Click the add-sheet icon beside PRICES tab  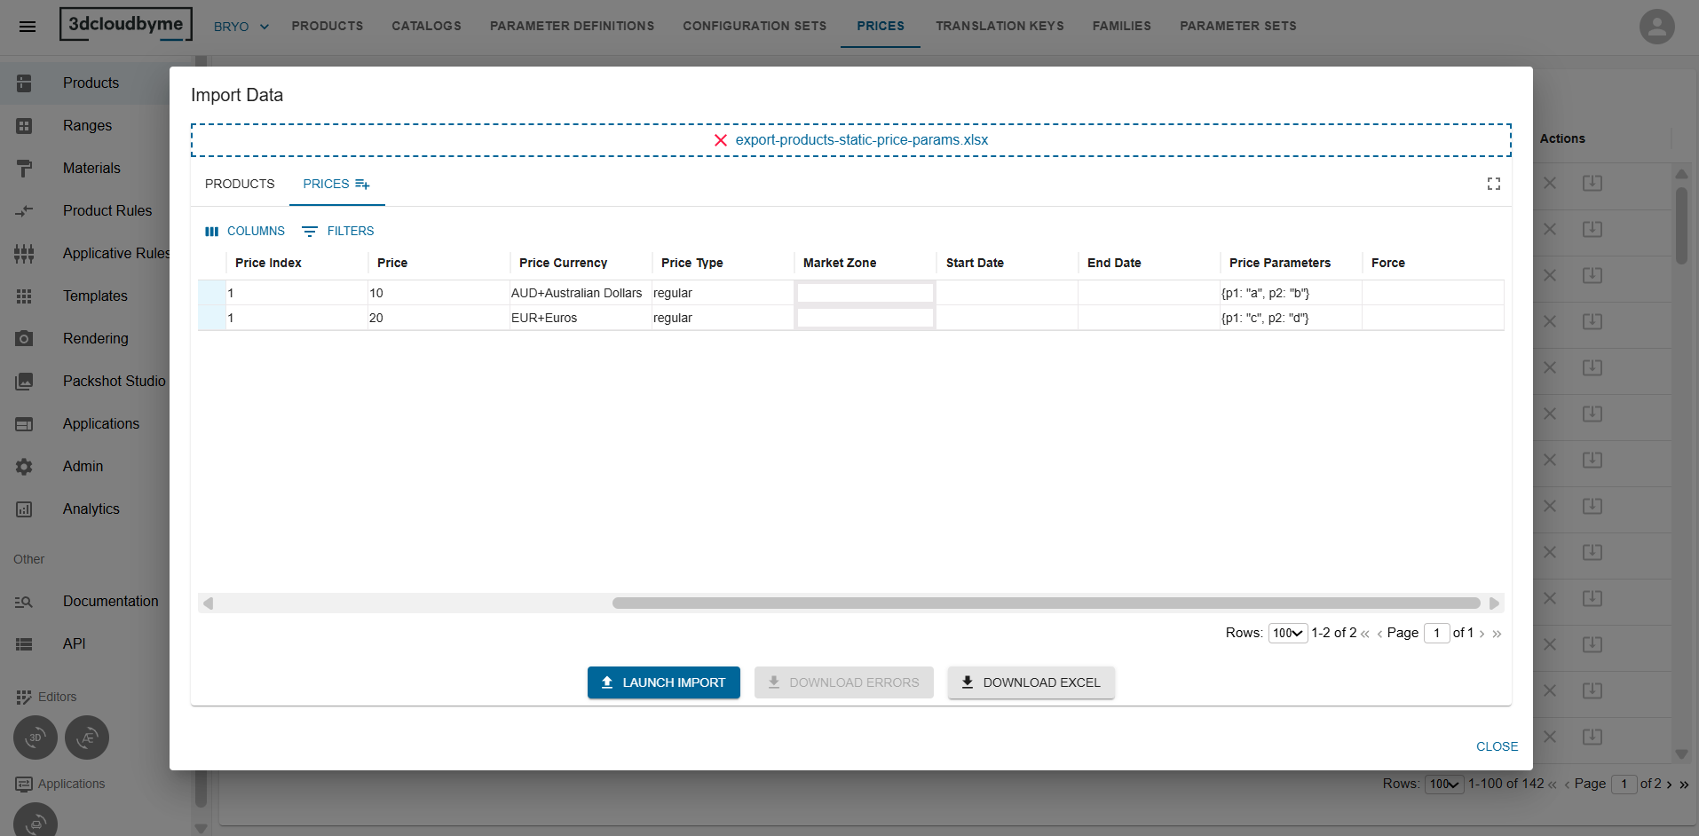tap(362, 185)
